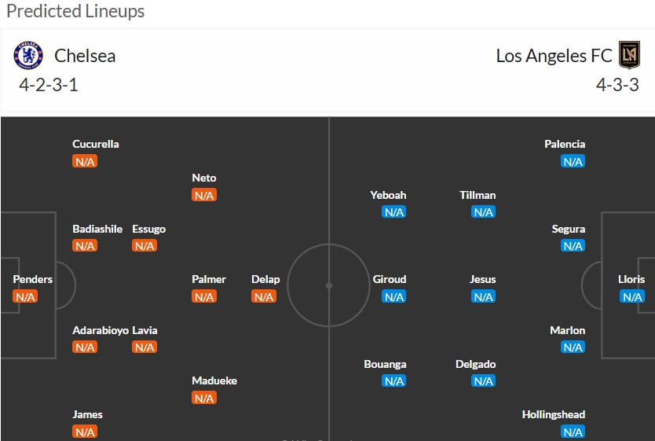
Task: Click the Chelsea club crest icon
Action: pos(28,55)
